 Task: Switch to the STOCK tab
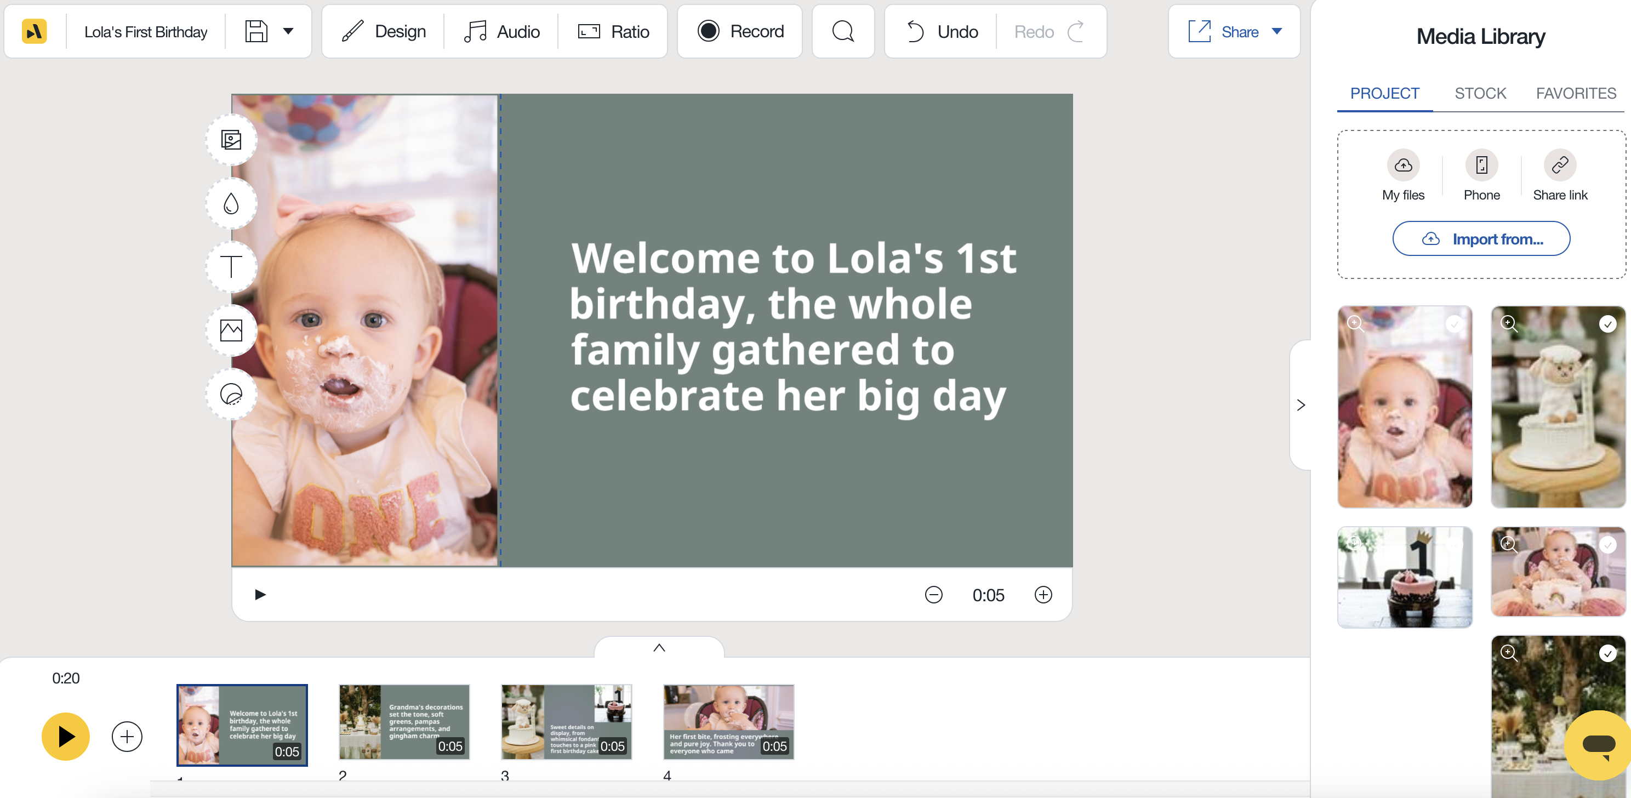pos(1480,94)
